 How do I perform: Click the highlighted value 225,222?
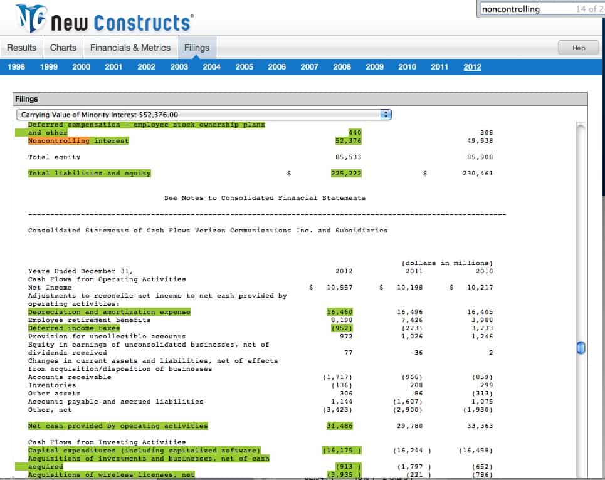346,174
